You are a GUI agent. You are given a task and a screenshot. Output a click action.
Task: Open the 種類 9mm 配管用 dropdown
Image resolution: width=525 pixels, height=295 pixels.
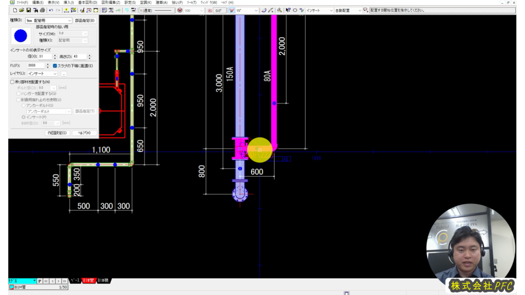tap(48, 20)
